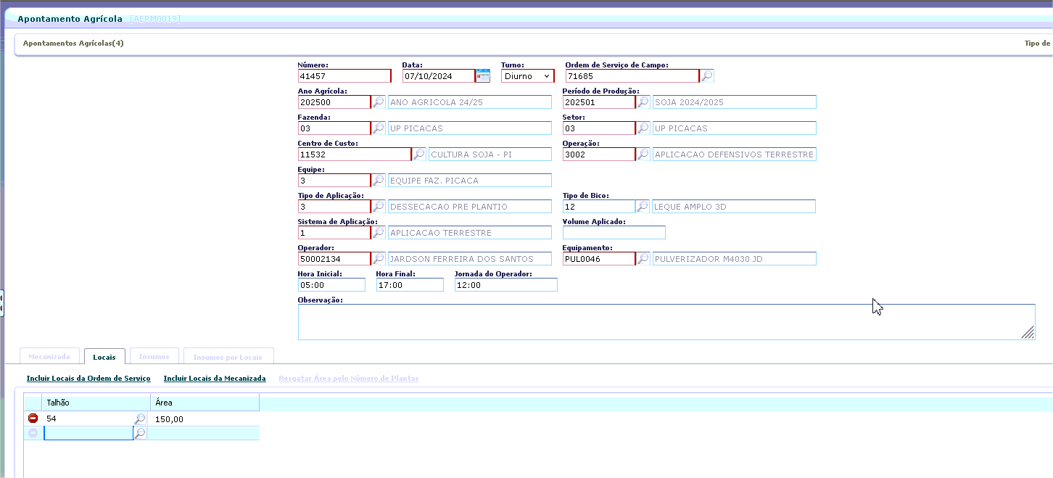Click Resgatar Área pelo Número de Plantas
The height and width of the screenshot is (478, 1053).
coord(349,379)
